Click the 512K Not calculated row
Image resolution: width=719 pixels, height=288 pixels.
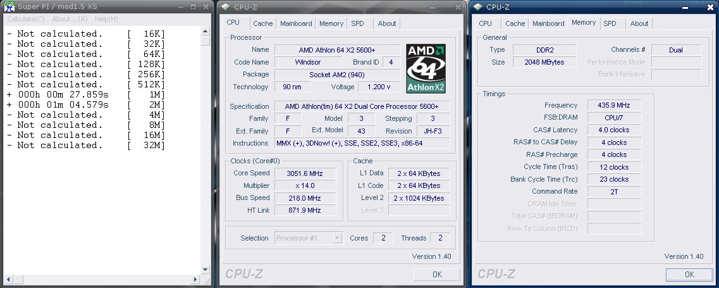point(86,85)
